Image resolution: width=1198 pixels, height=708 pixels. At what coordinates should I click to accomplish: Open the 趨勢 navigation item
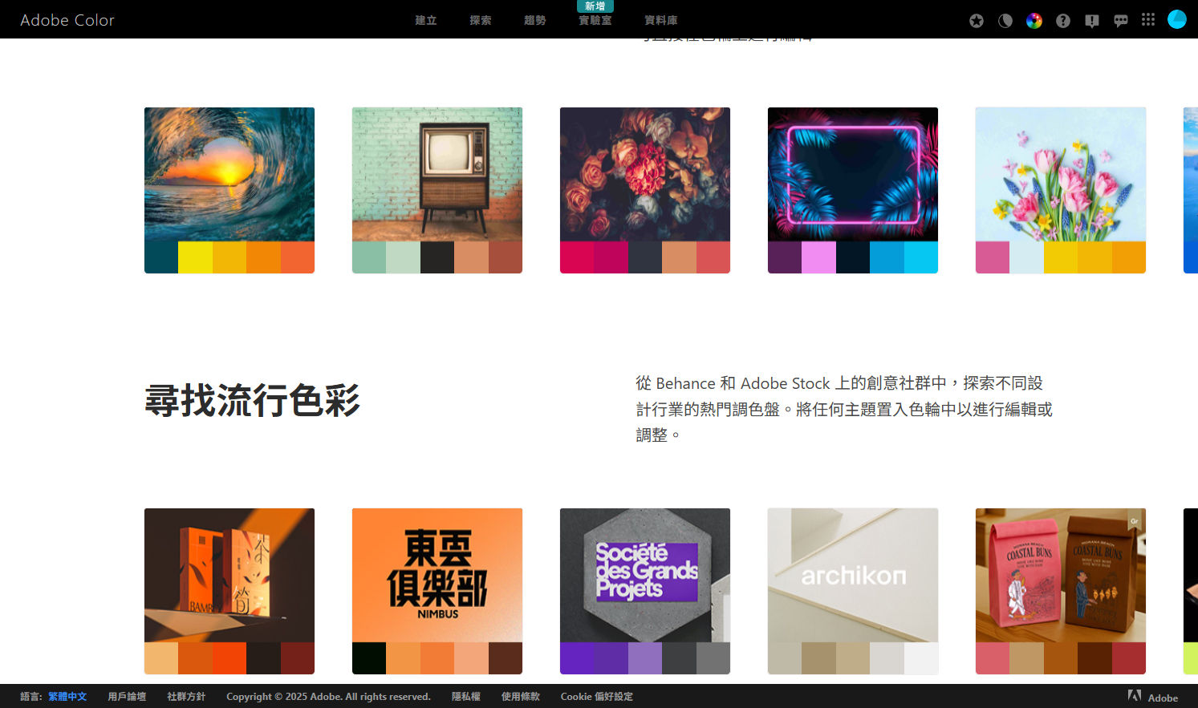(534, 20)
